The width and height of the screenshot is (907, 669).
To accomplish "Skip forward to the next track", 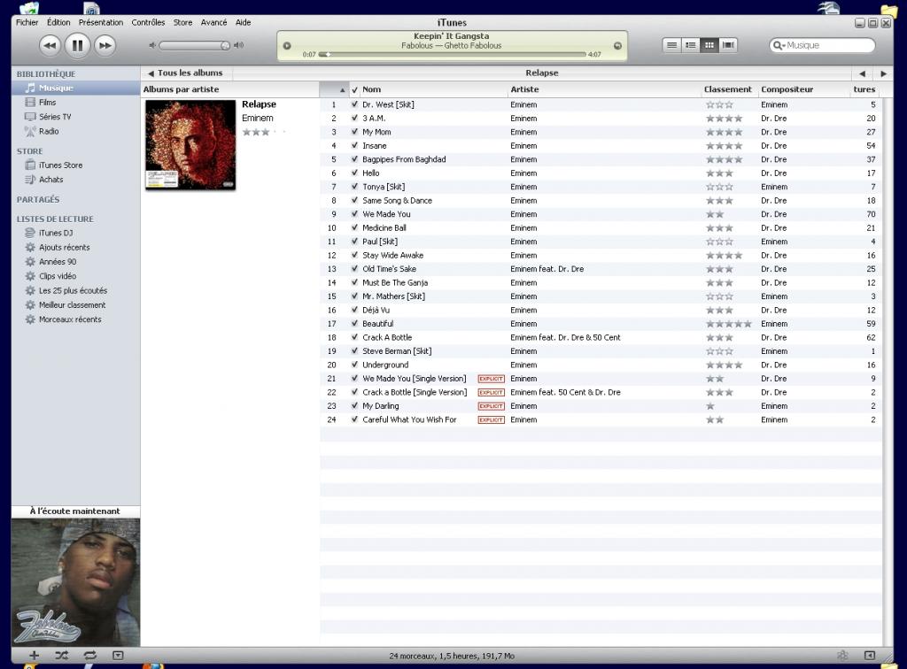I will [105, 46].
